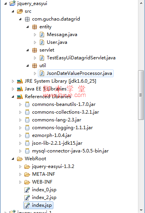Screen dimensions: 145x213
Task: Click the servlet package icon
Action: coord(34,50)
